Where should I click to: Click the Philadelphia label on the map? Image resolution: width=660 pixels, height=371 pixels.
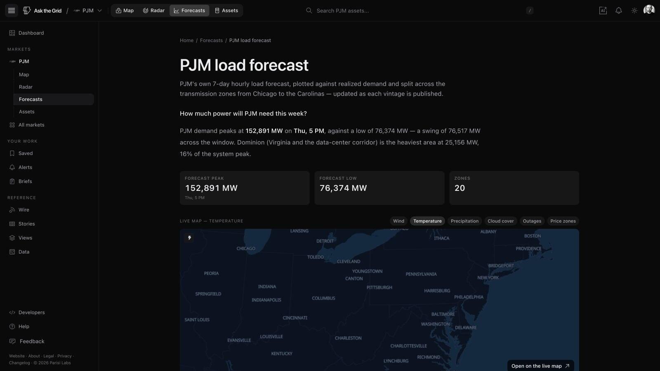click(x=469, y=297)
